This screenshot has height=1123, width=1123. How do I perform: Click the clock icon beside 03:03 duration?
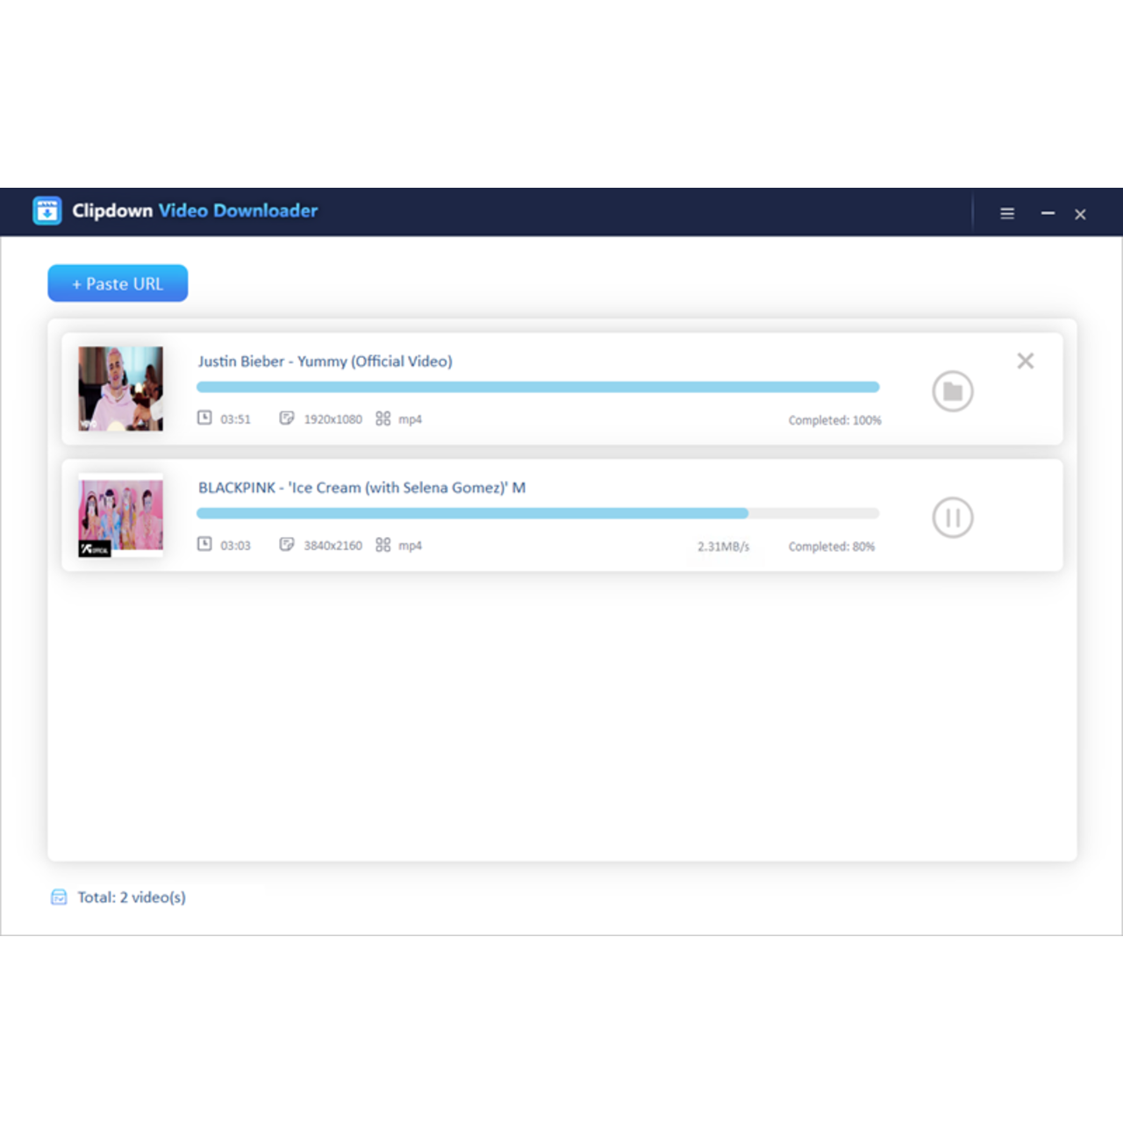click(204, 544)
